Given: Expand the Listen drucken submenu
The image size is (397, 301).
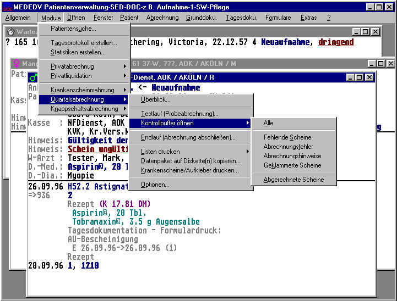Looking at the screenshot, I should pos(191,152).
